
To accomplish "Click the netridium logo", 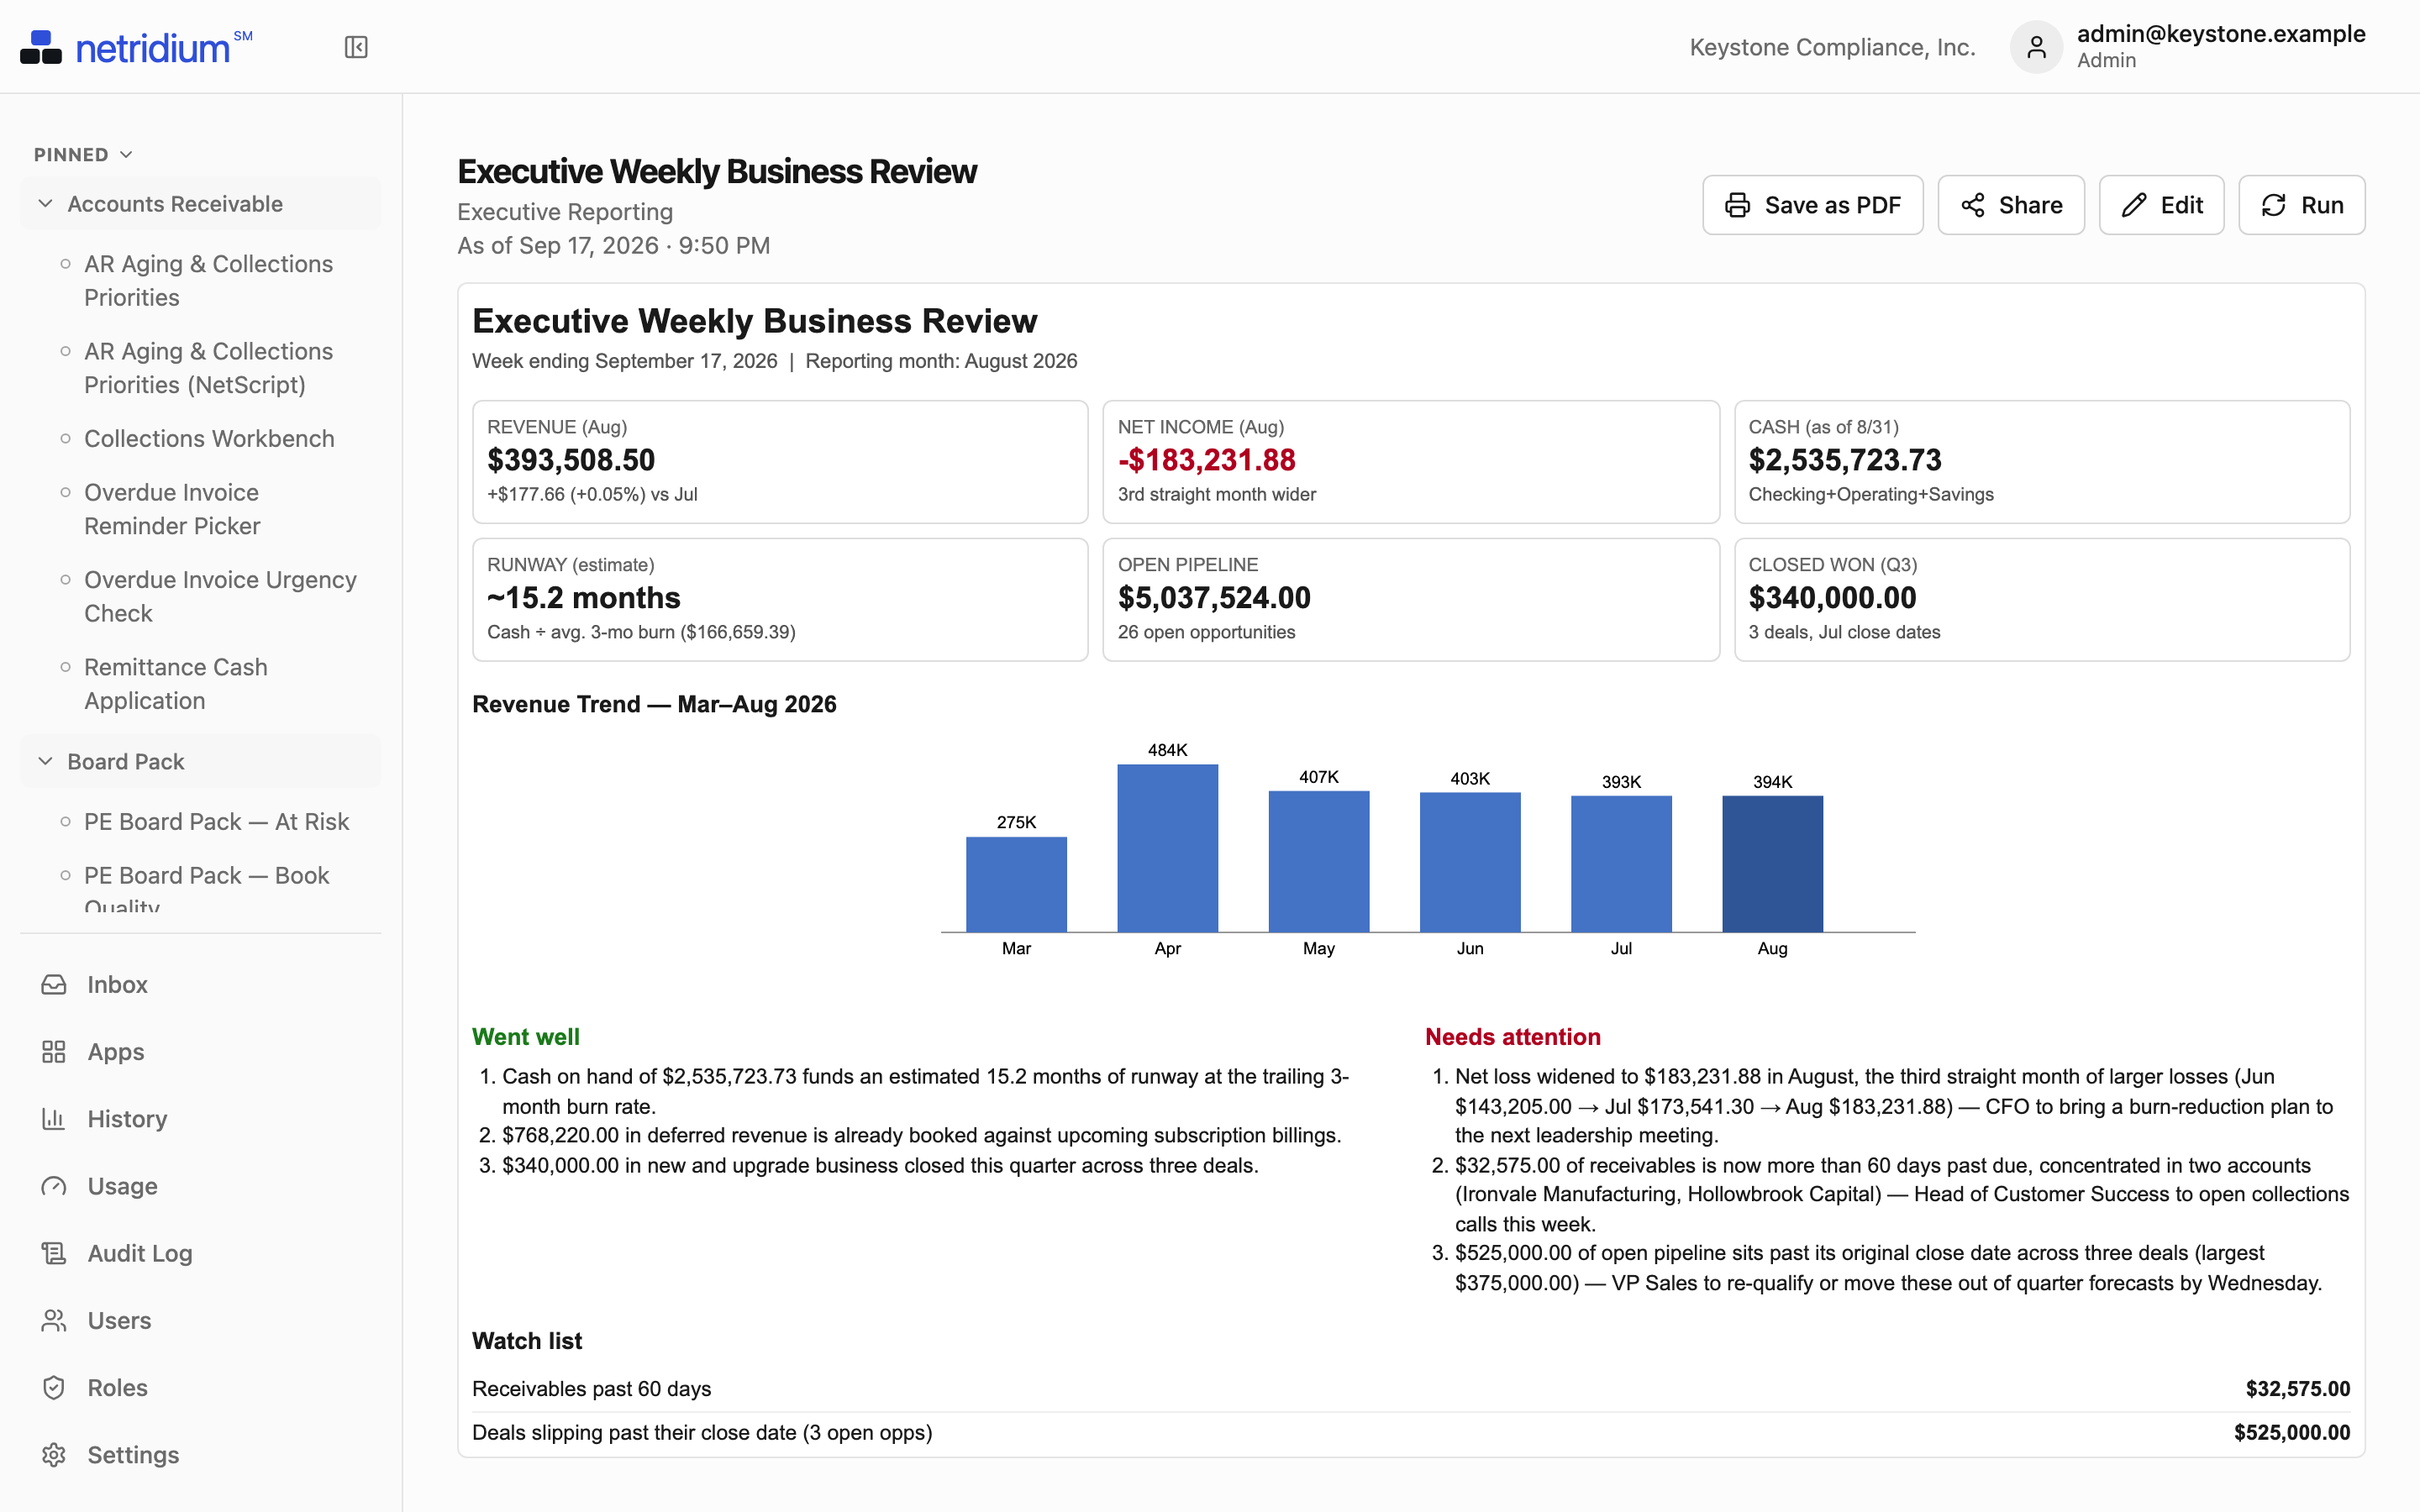I will click(x=136, y=47).
